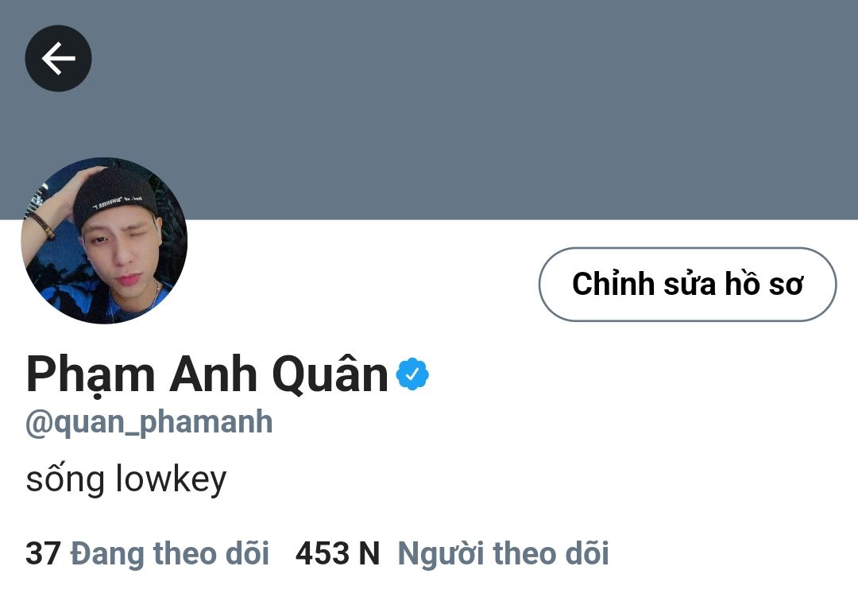
Task: Select the display name Phạm Anh Quân
Action: [x=207, y=375]
